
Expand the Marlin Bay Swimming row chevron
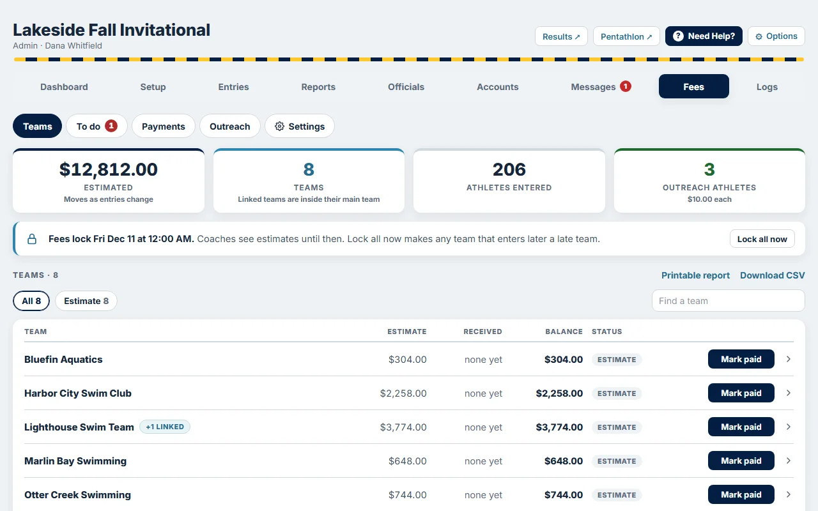point(789,461)
